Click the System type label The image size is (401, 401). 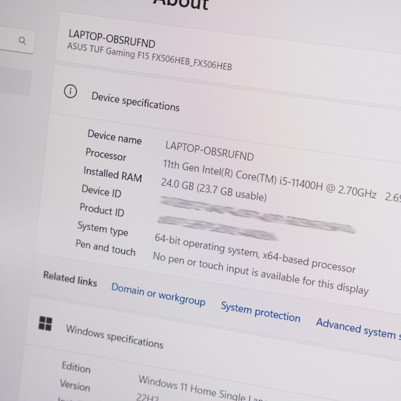pyautogui.click(x=103, y=229)
